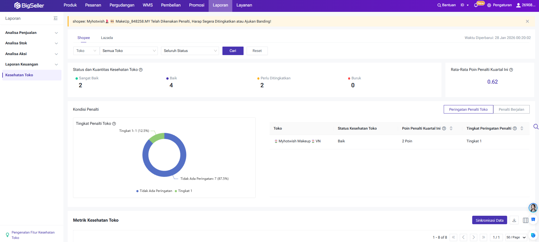This screenshot has height=242, width=539.
Task: Open the Seluruh Status dropdown
Action: click(x=190, y=51)
